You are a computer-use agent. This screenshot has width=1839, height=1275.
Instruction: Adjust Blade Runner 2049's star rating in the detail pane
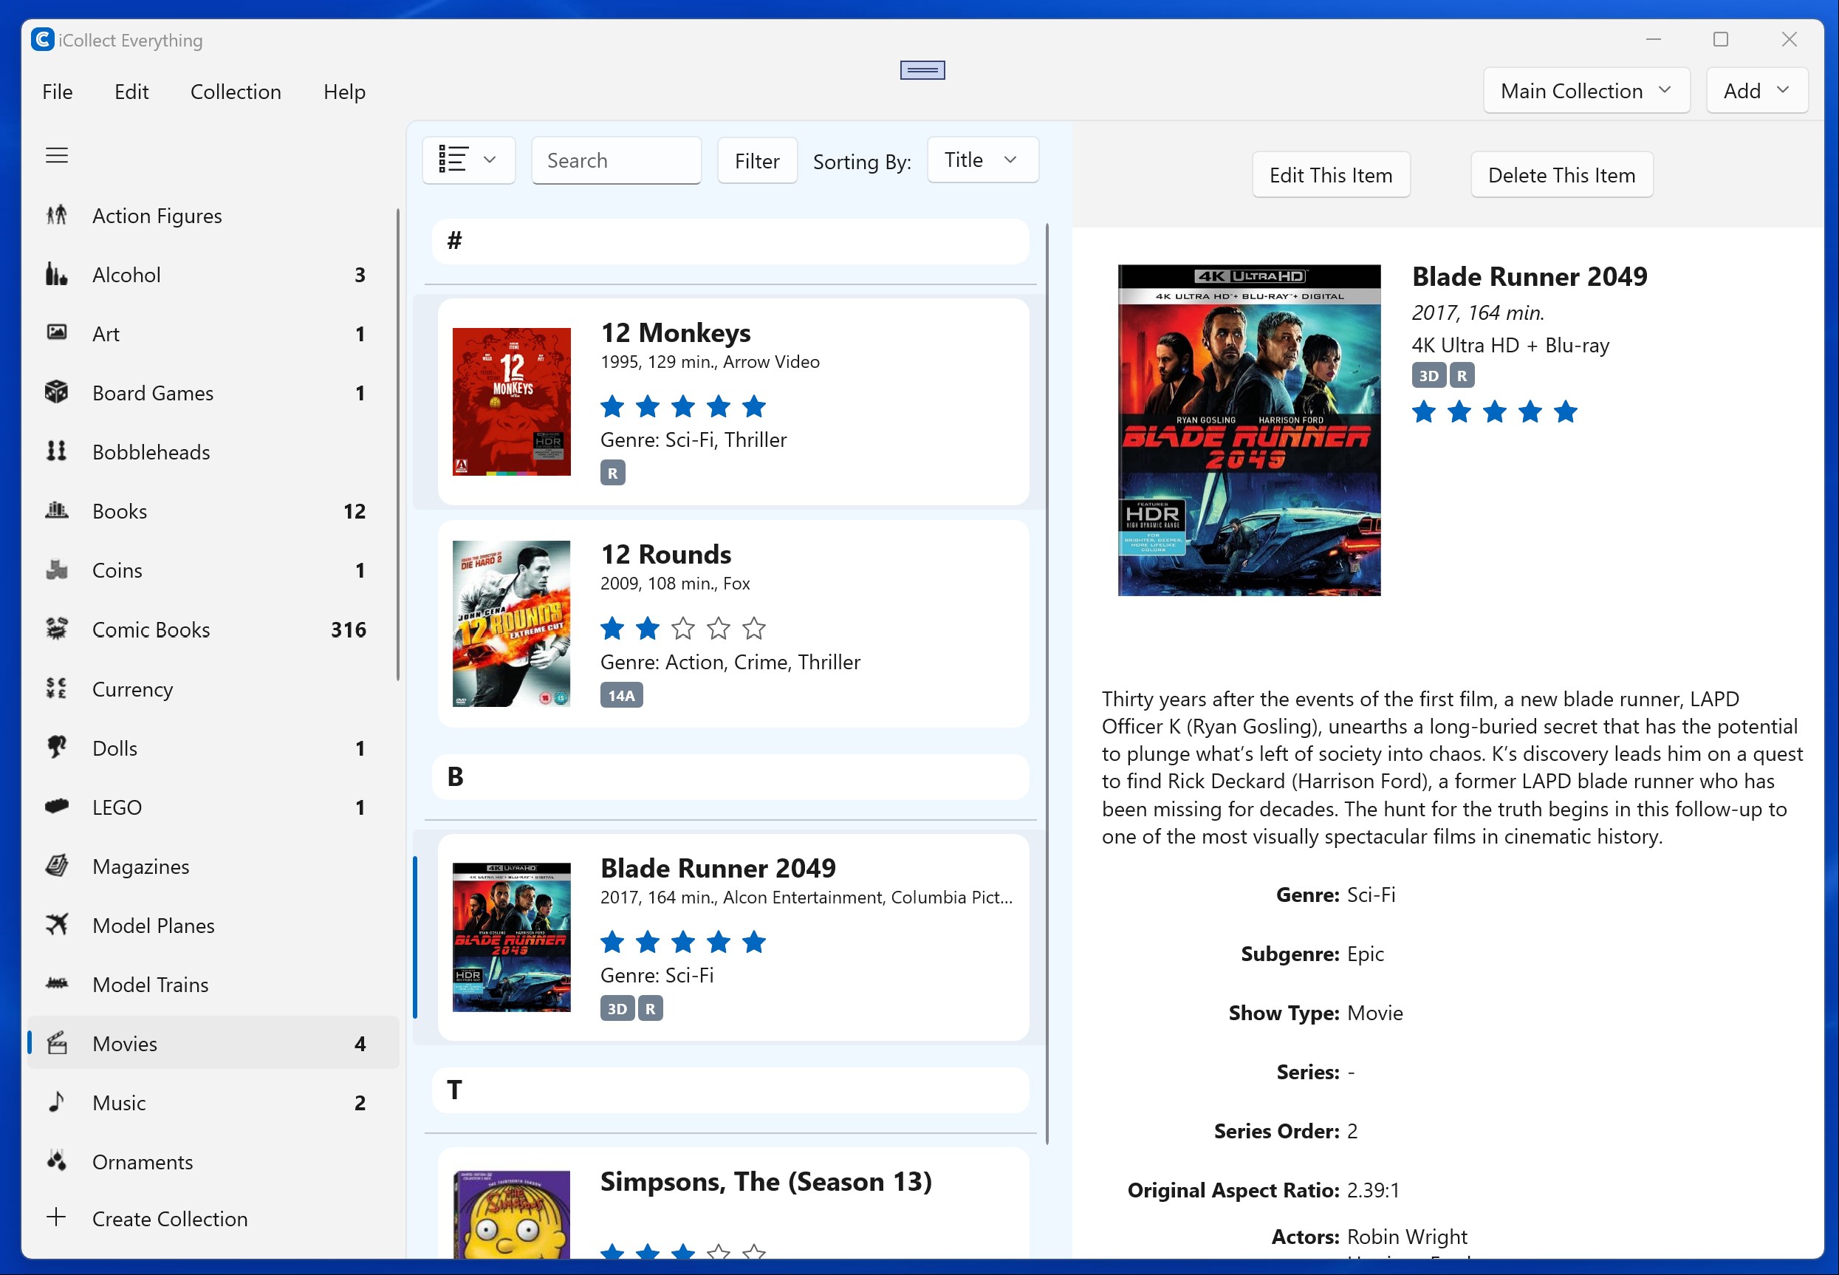click(x=1494, y=411)
